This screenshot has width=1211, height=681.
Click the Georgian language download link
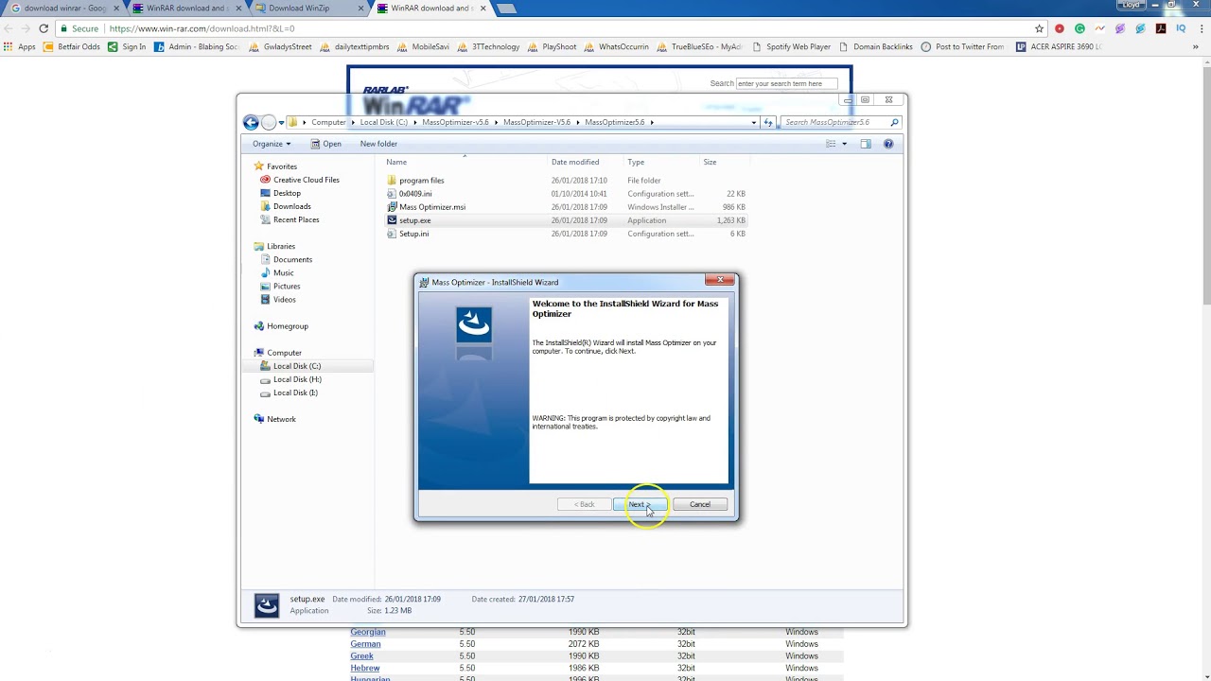point(368,632)
